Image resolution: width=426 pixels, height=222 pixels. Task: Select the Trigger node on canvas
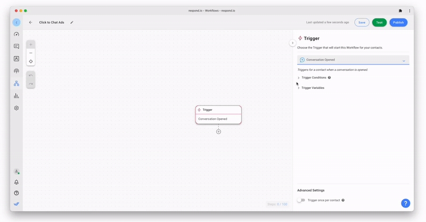(218, 114)
